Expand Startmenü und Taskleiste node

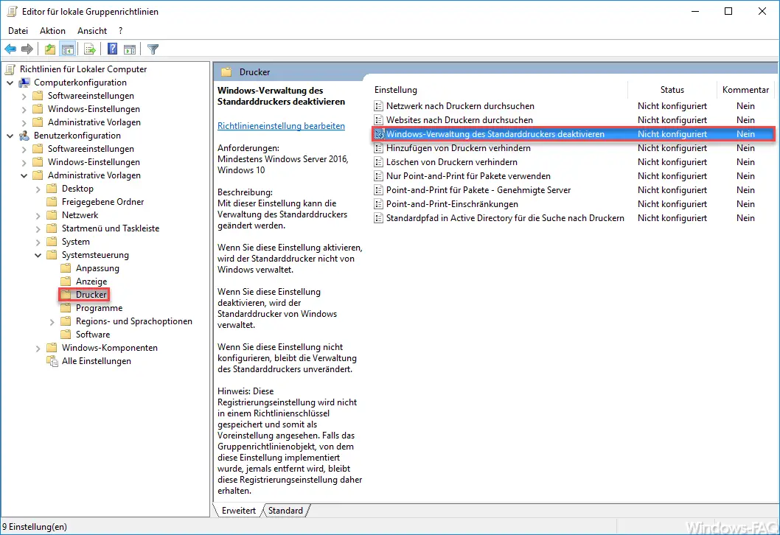[x=38, y=228]
